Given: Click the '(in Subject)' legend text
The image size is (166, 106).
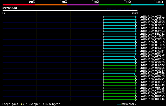Looking at the screenshot, I should (52, 104).
